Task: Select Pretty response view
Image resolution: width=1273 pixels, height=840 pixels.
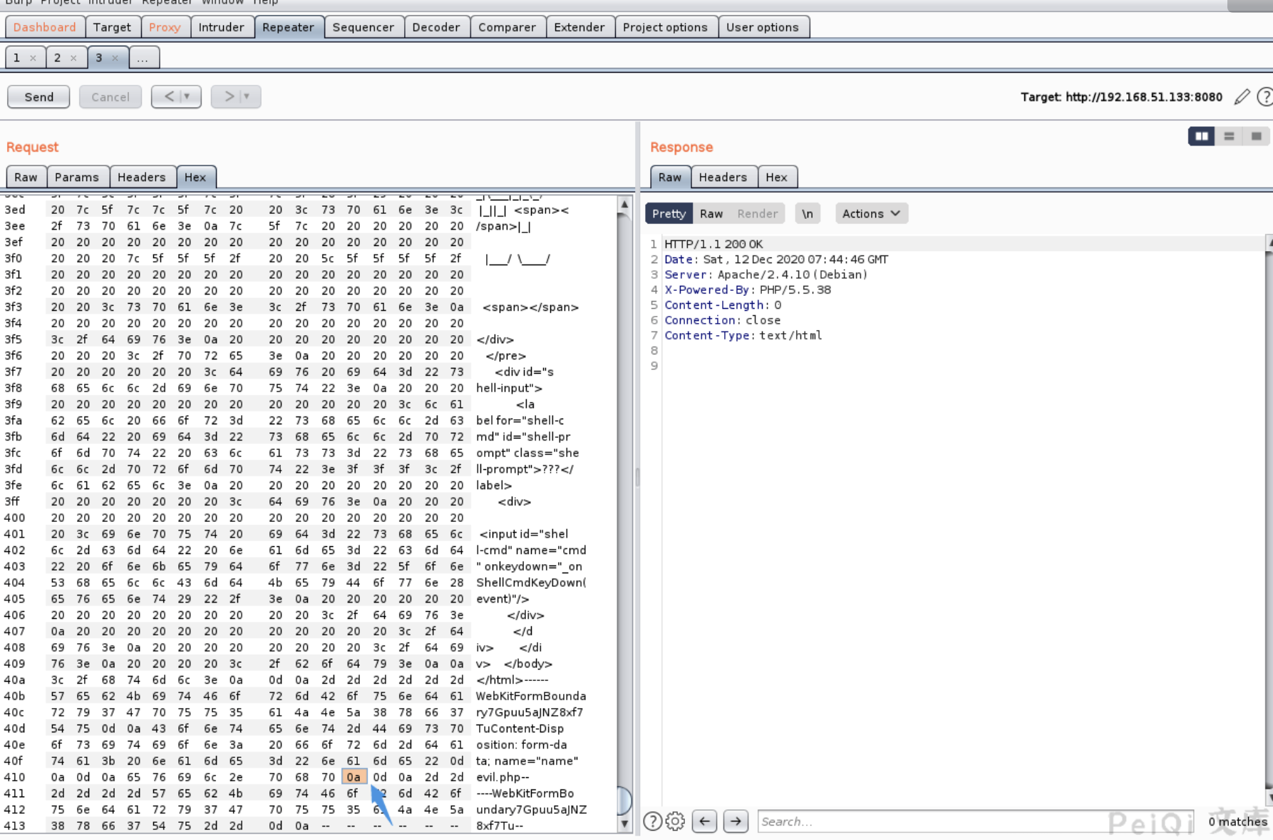Action: pos(669,213)
